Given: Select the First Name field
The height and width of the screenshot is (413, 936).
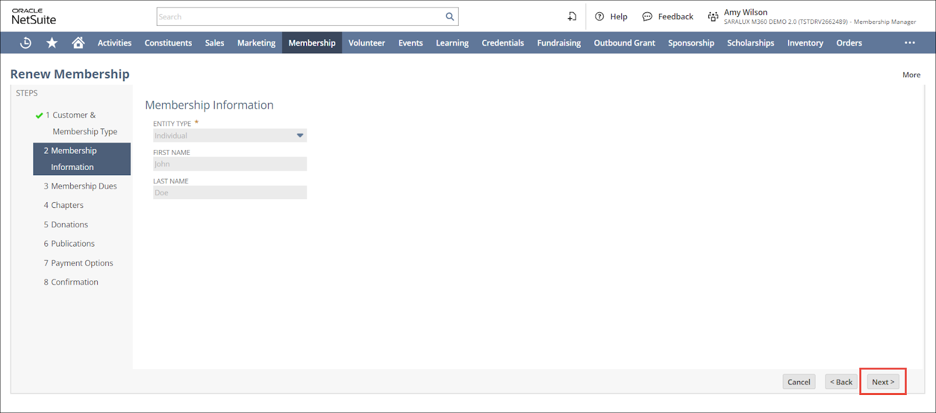Looking at the screenshot, I should (230, 164).
